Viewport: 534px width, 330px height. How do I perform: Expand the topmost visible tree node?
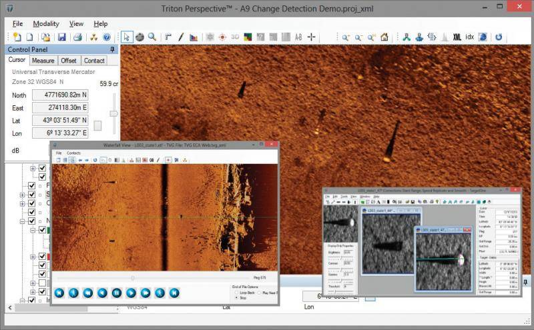pyautogui.click(x=33, y=169)
